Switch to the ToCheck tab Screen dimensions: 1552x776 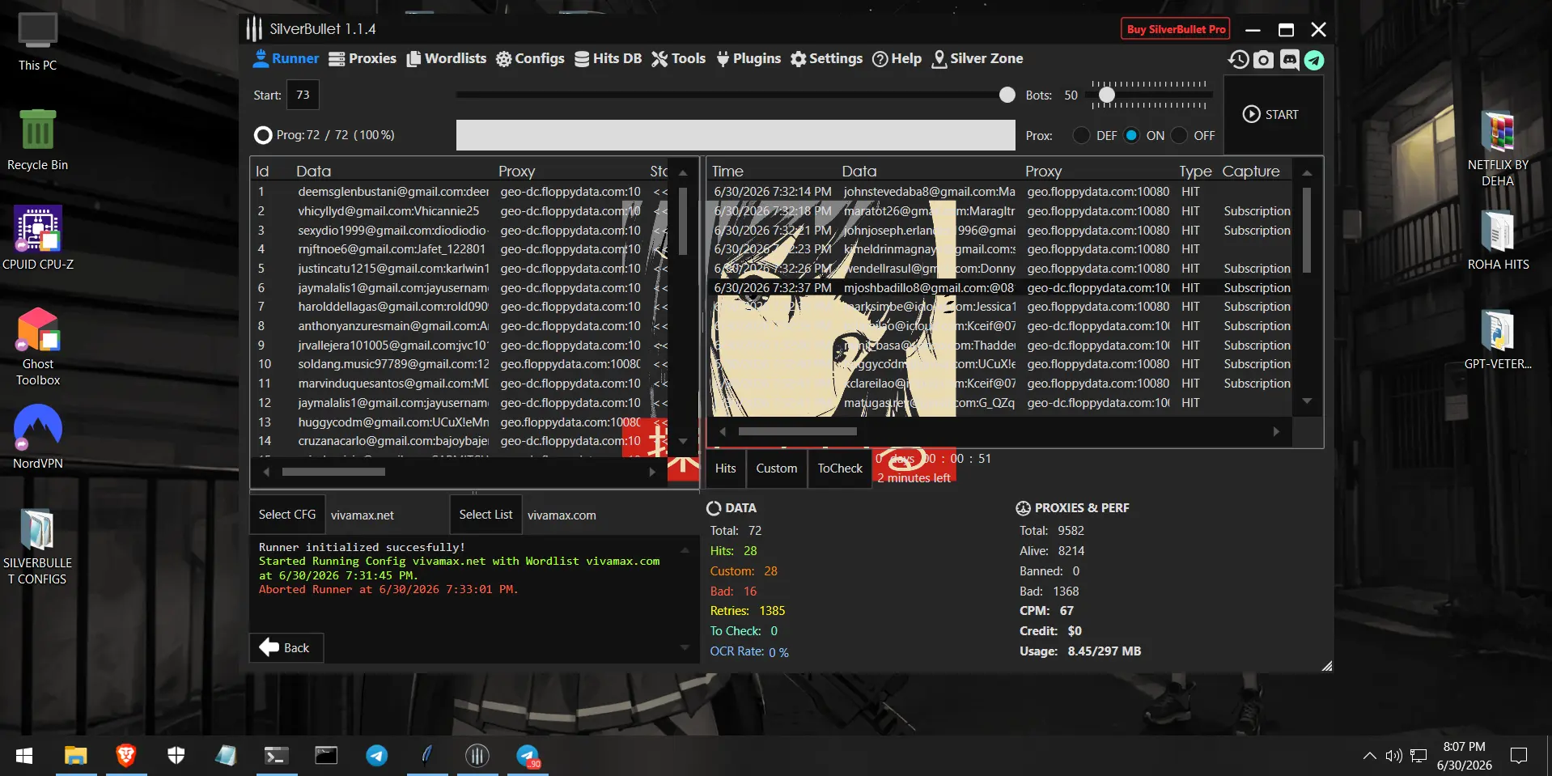tap(840, 469)
